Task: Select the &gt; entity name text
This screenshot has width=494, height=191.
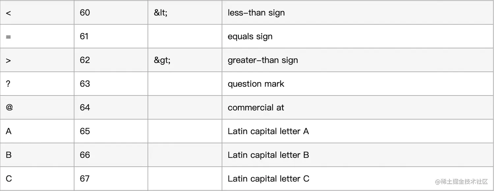Action: 162,60
